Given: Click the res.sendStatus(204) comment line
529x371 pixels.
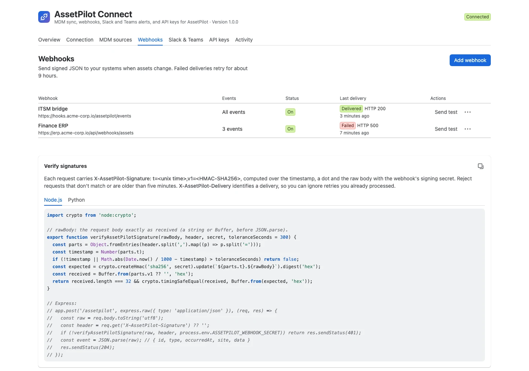Looking at the screenshot, I should click(81, 347).
